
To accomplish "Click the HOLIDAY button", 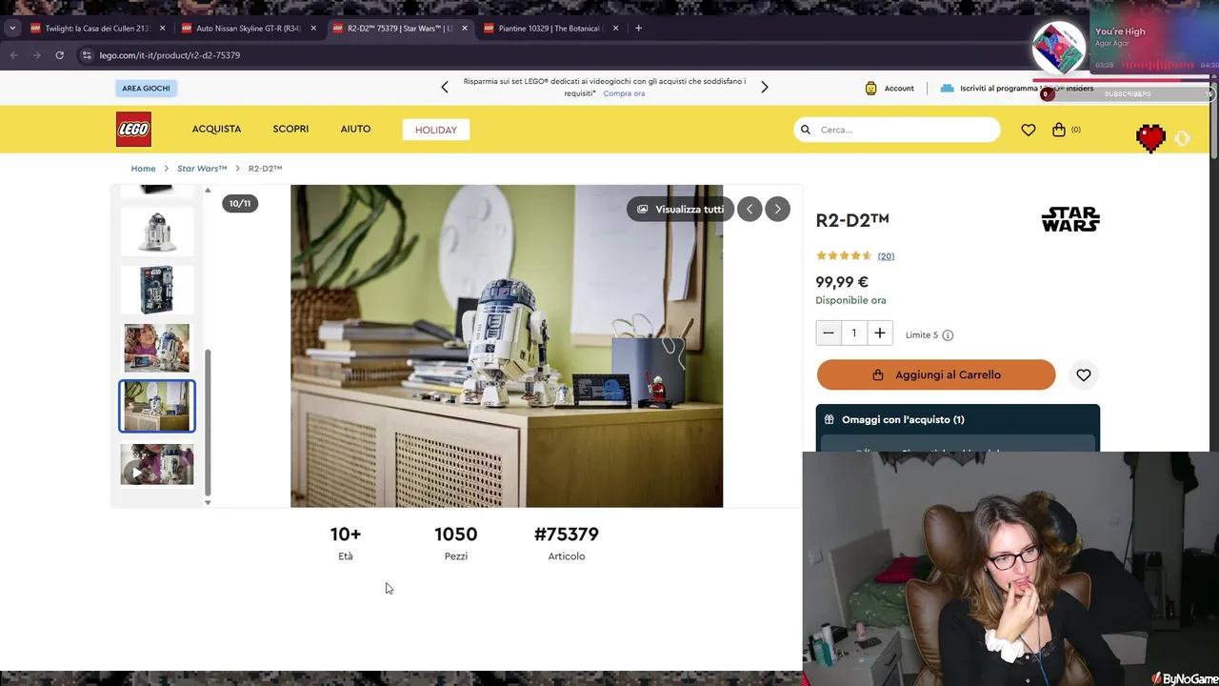I will (436, 130).
